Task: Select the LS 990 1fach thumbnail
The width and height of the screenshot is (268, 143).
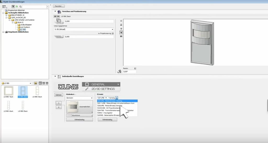Action: [9, 92]
